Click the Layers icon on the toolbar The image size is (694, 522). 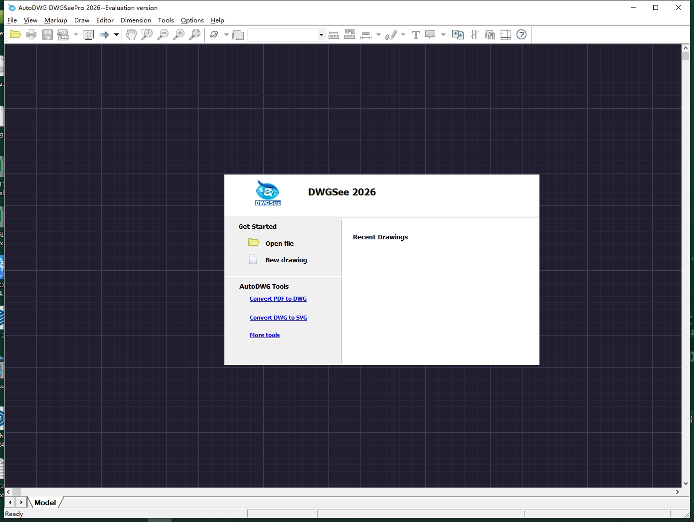(x=238, y=34)
